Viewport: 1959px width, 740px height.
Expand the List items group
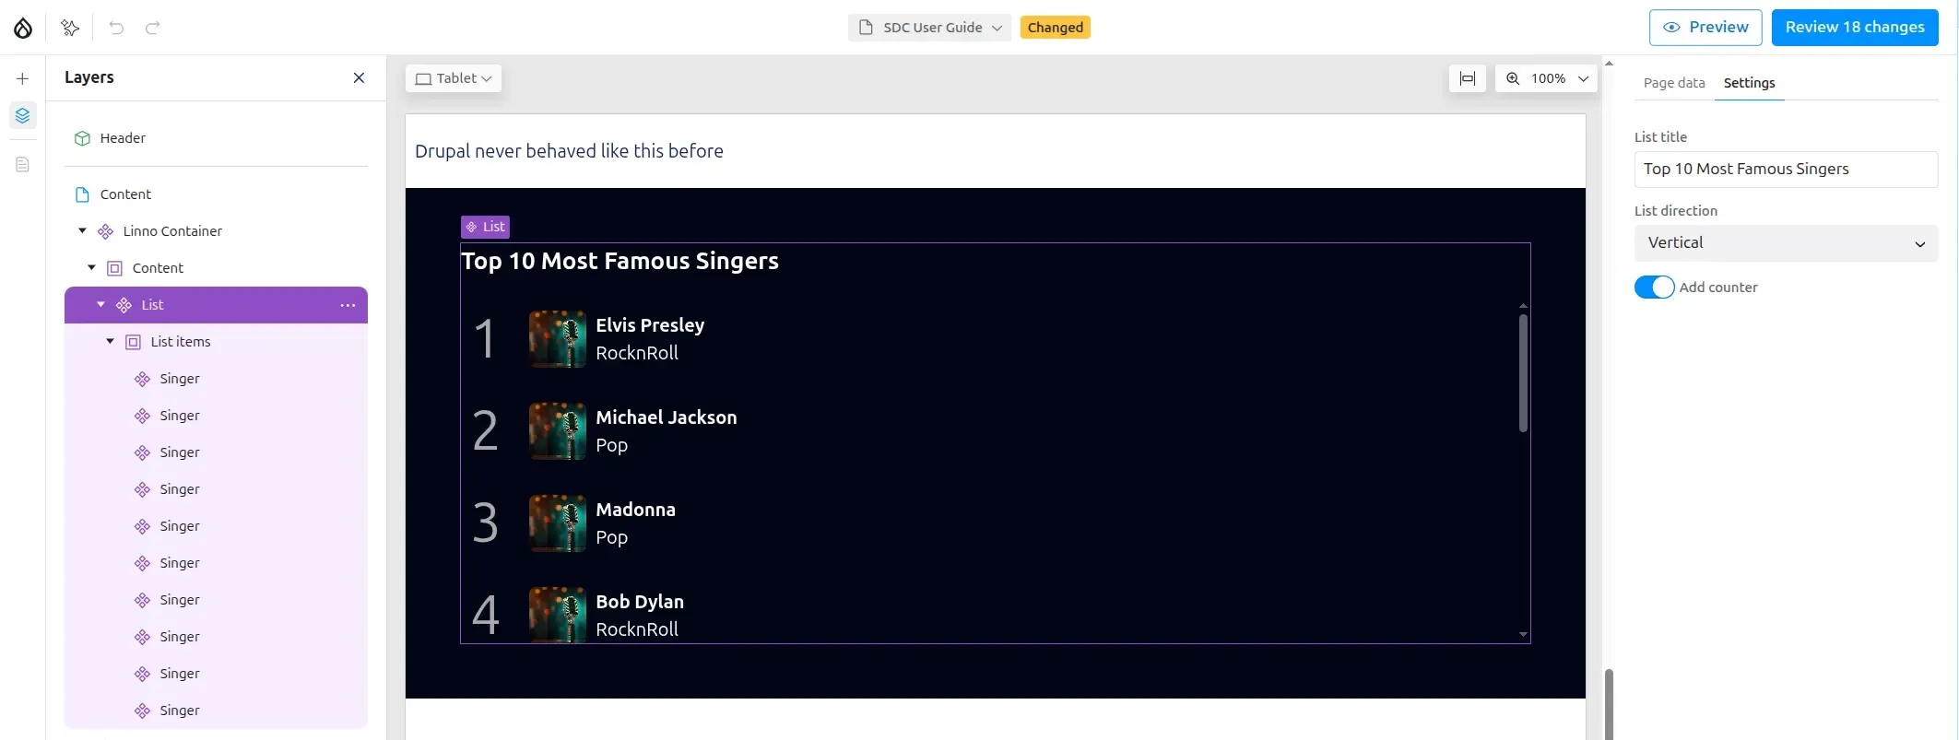tap(109, 341)
